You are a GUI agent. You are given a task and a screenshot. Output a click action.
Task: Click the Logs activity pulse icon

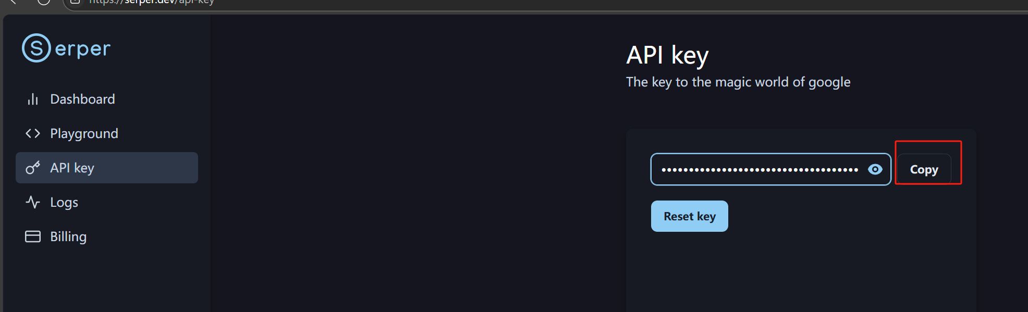pyautogui.click(x=33, y=202)
